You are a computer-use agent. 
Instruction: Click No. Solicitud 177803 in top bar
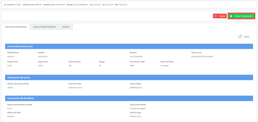tap(12, 5)
